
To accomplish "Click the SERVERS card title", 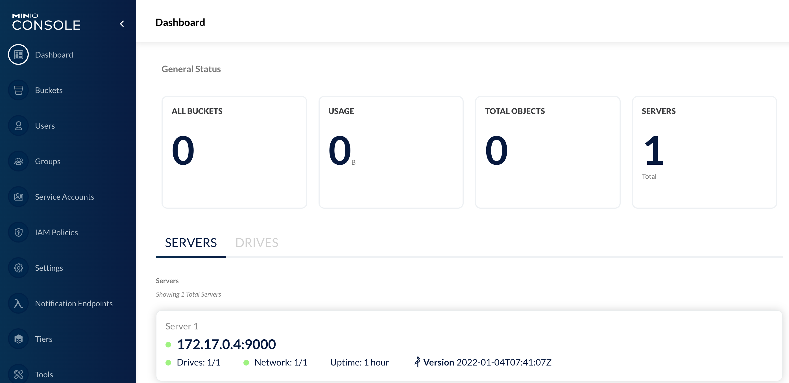I will click(659, 111).
